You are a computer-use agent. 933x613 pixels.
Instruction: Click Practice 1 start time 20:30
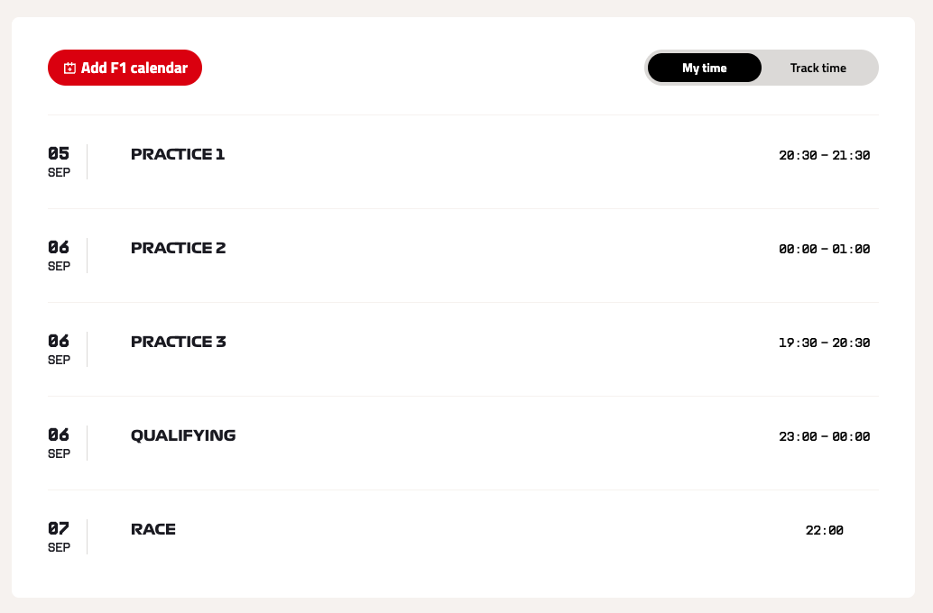(x=798, y=155)
